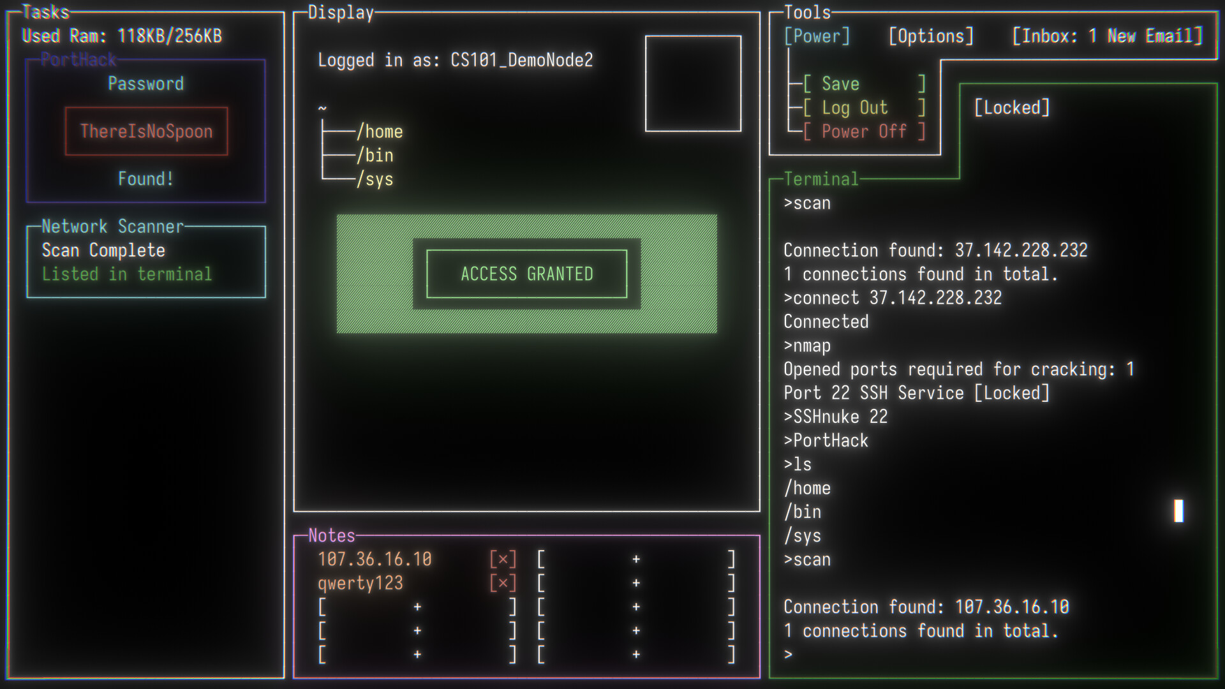Viewport: 1225px width, 689px height.
Task: Expand the home directory tree root
Action: point(322,107)
